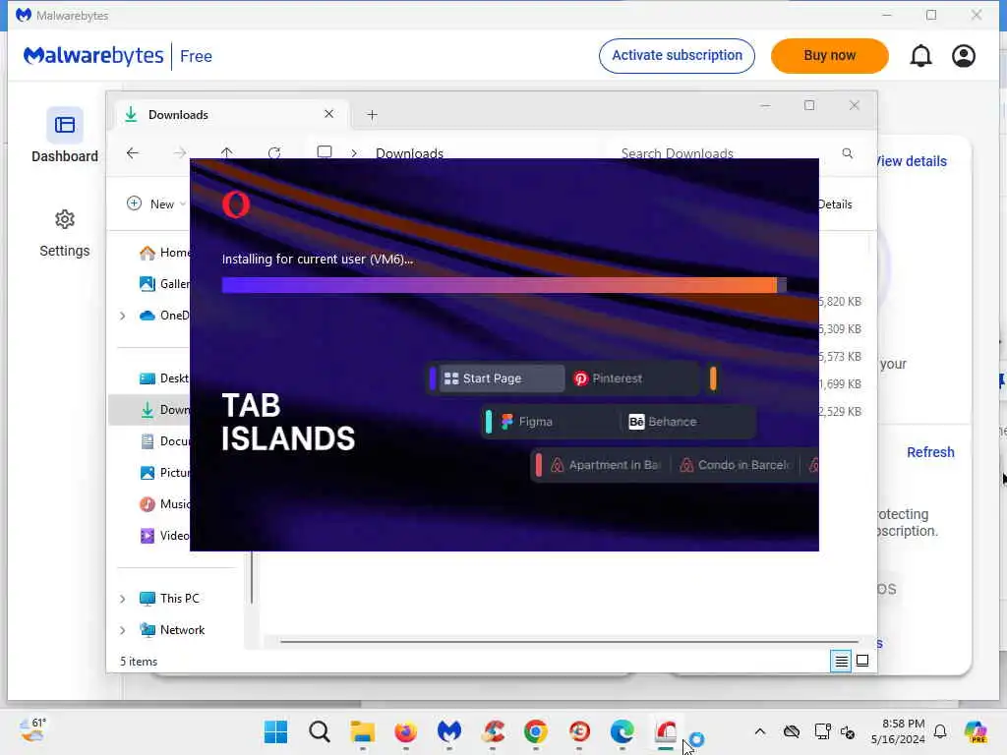Click the Pinterest tab in Opera preview

pos(608,378)
